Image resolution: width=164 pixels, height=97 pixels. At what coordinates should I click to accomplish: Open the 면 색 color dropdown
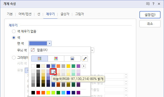[x=40, y=43]
